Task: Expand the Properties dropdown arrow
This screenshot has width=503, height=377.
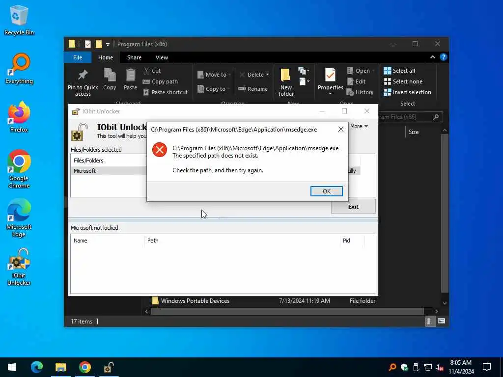Action: (x=331, y=94)
